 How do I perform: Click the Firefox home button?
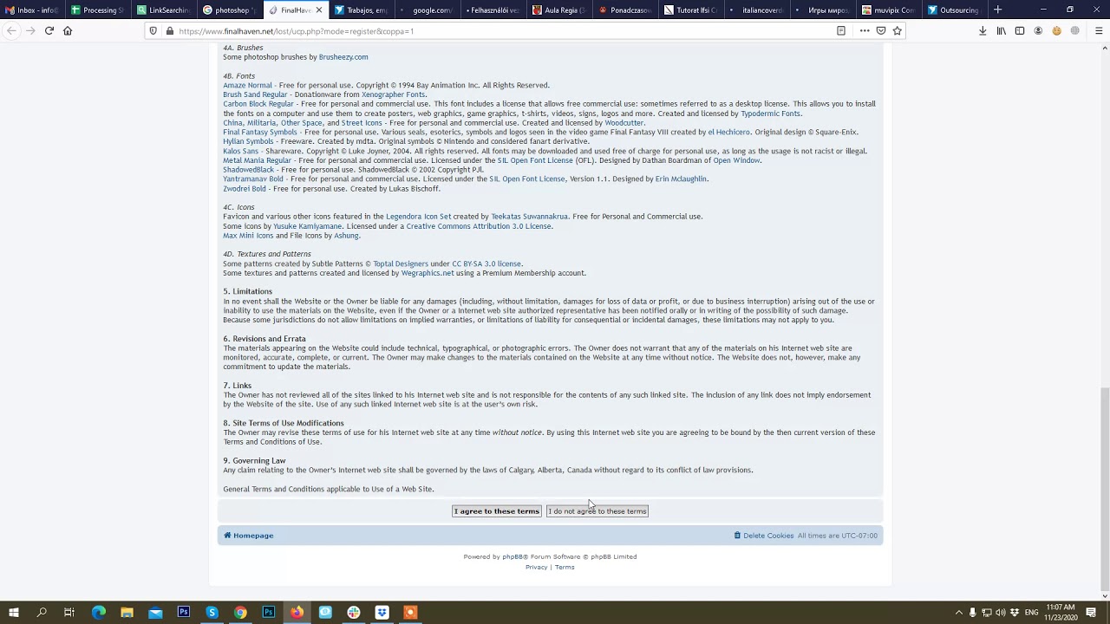[68, 31]
